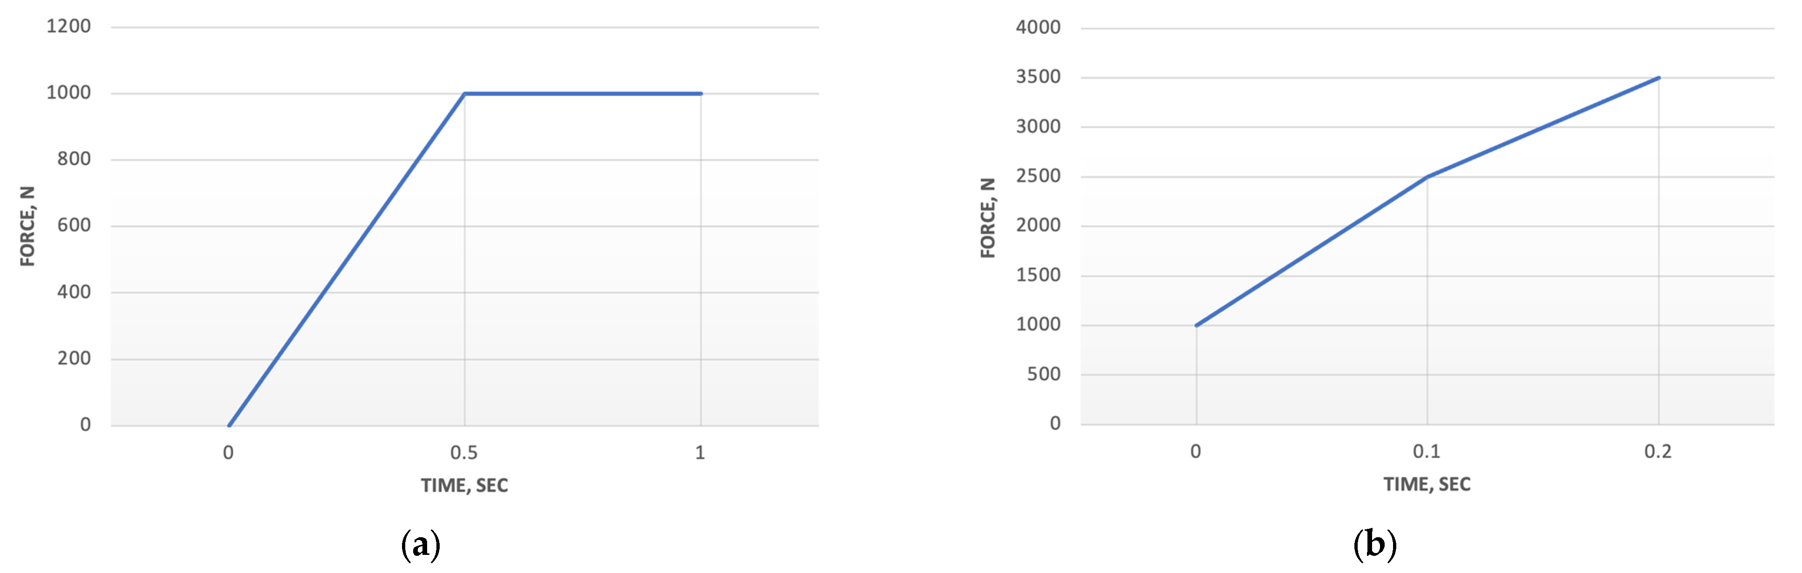This screenshot has width=1802, height=573.
Task: Click the line's start point at 1000 N in chart (b)
Action: tap(1197, 326)
